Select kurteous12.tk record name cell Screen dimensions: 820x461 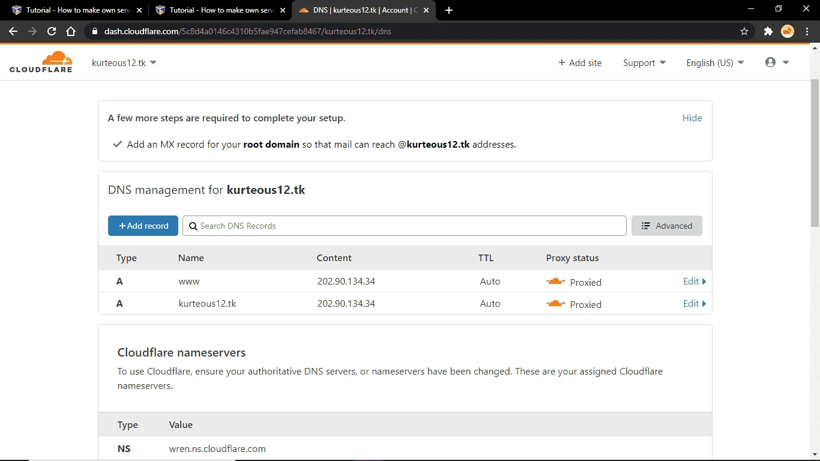click(x=208, y=303)
